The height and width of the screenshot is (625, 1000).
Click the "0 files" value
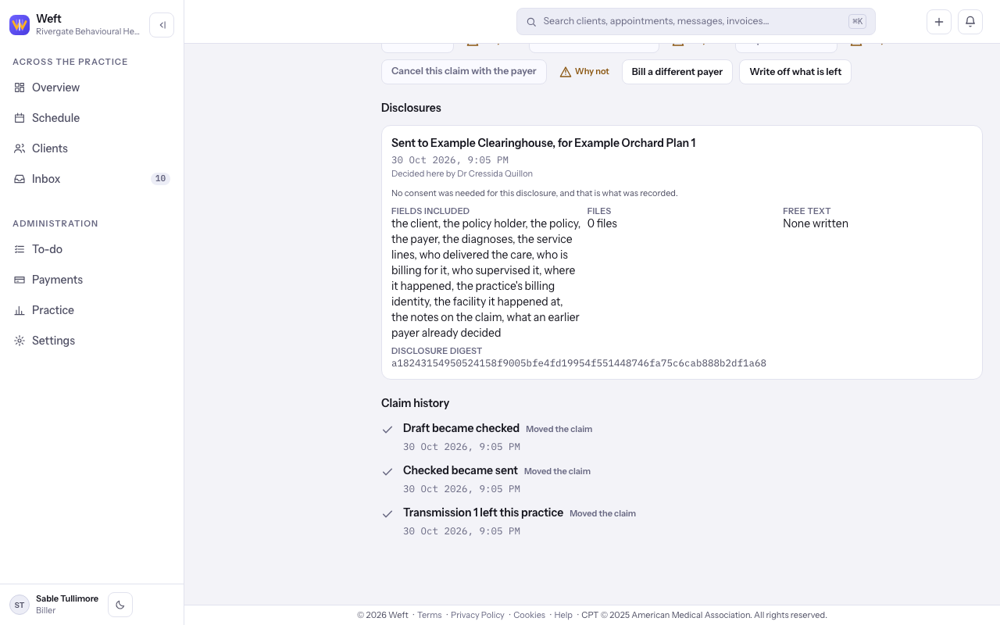pos(602,223)
